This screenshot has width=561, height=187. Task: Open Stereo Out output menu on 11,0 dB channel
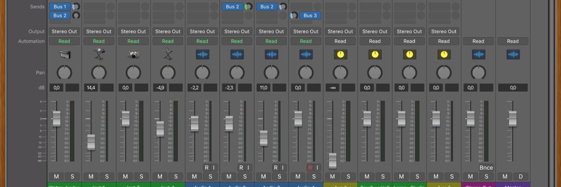coord(271,32)
